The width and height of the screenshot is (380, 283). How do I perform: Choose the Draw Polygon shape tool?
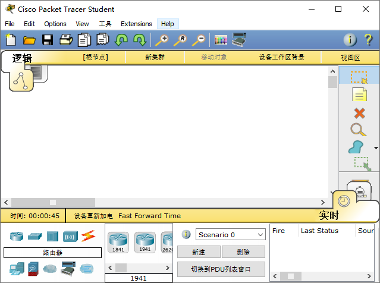point(356,147)
